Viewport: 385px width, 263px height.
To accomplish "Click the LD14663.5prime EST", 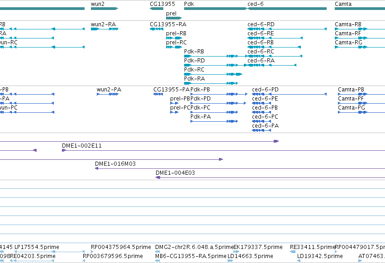I will 230,261.
